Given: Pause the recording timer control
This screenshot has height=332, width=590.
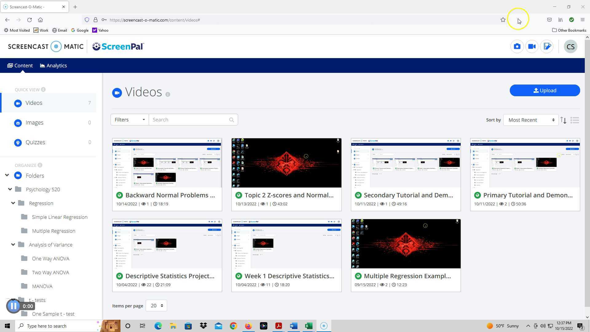Looking at the screenshot, I should pos(14,306).
